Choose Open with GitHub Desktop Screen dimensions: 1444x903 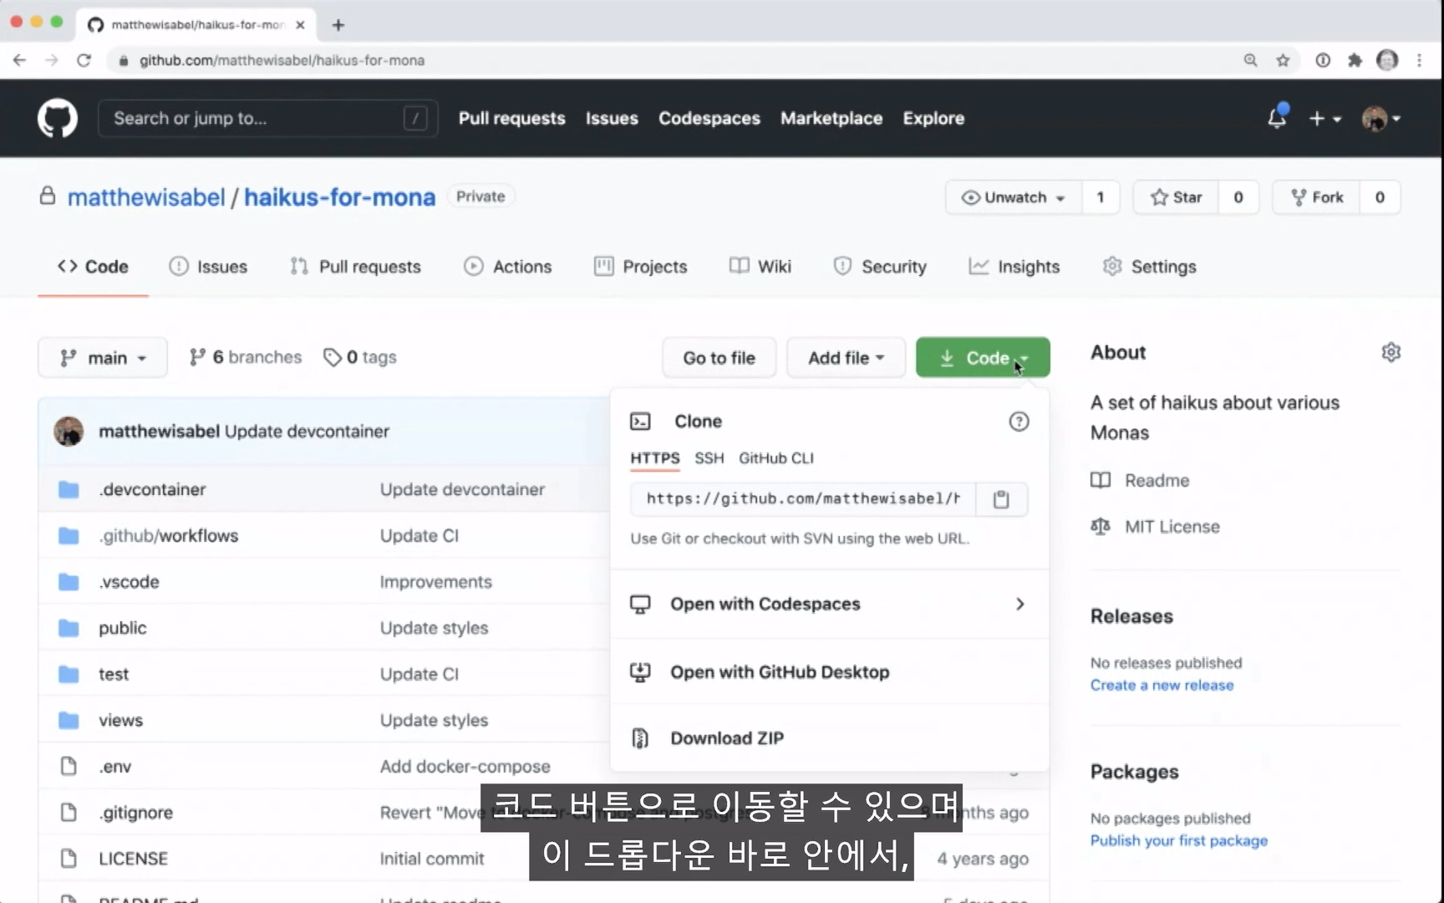829,672
